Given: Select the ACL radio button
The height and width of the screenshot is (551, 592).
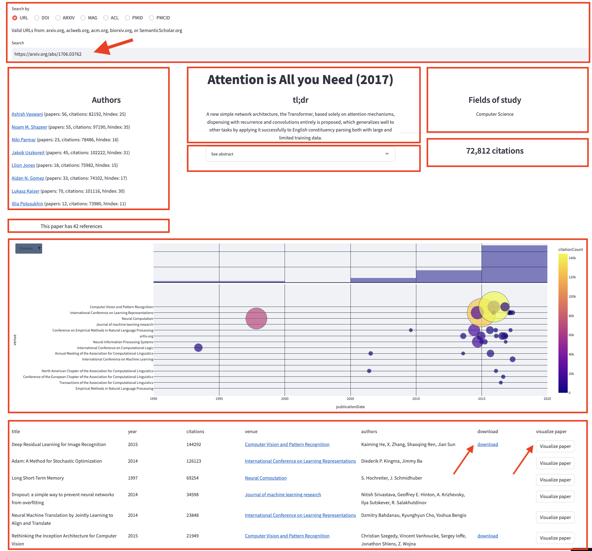Looking at the screenshot, I should coord(106,18).
